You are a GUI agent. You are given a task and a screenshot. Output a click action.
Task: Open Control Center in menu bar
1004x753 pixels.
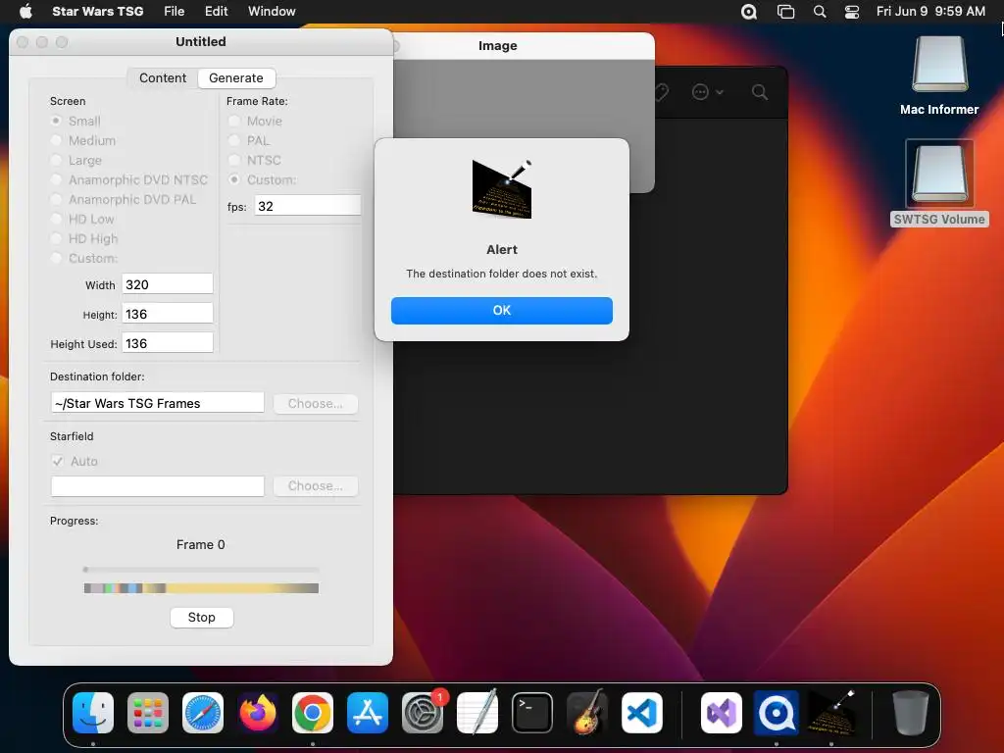pos(852,12)
